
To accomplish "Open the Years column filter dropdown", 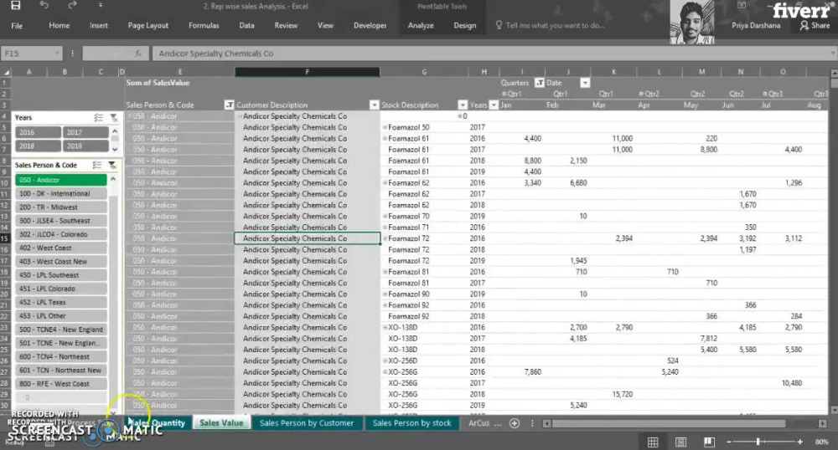I will click(494, 105).
